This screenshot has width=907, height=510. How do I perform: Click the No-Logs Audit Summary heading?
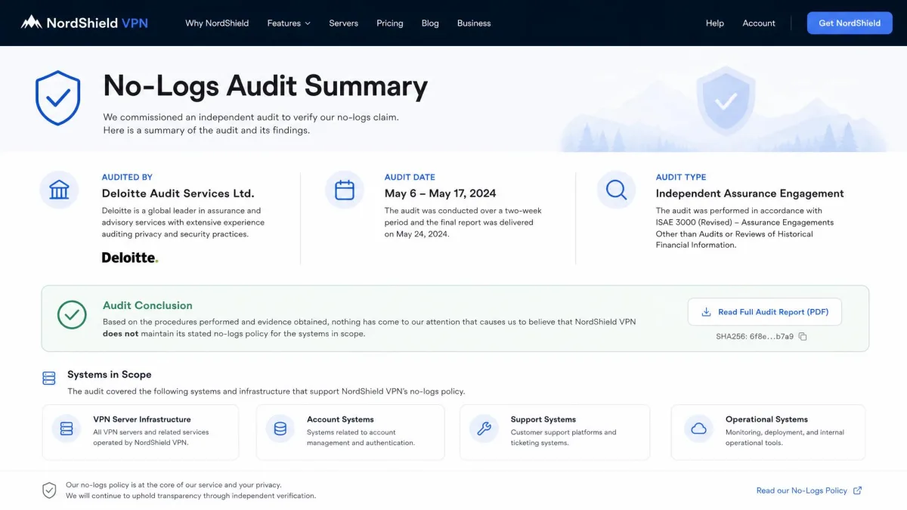pos(265,86)
